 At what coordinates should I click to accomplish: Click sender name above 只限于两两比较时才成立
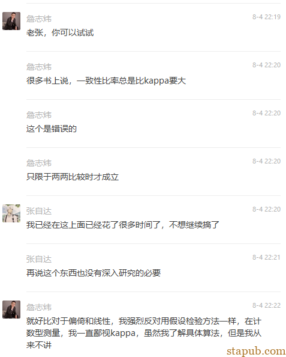pos(39,163)
